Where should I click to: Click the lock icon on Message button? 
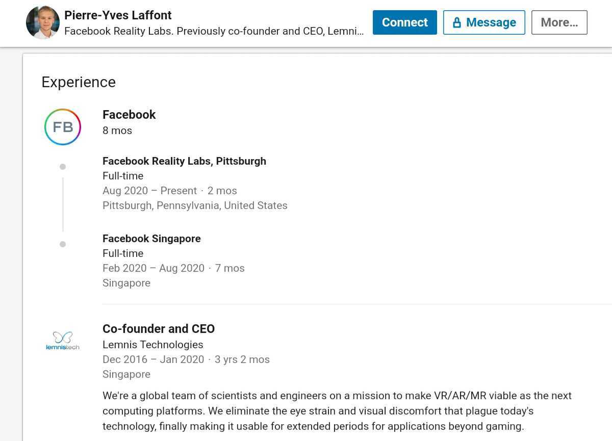(457, 22)
